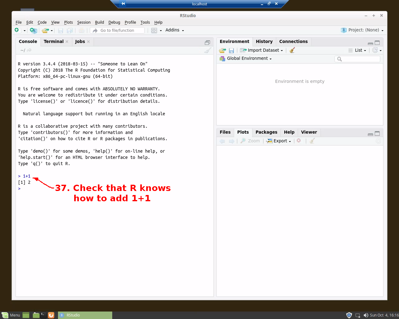Open the panes layout dropdown arrow

pyautogui.click(x=161, y=31)
